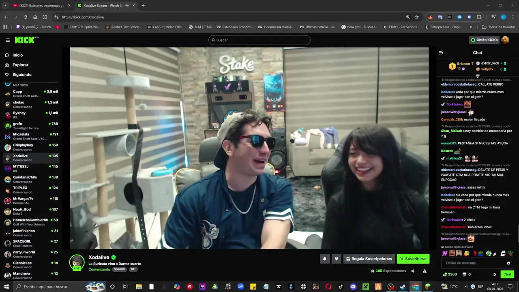Send message with green Chat button
Screen dimensions: 519x292
(507, 275)
